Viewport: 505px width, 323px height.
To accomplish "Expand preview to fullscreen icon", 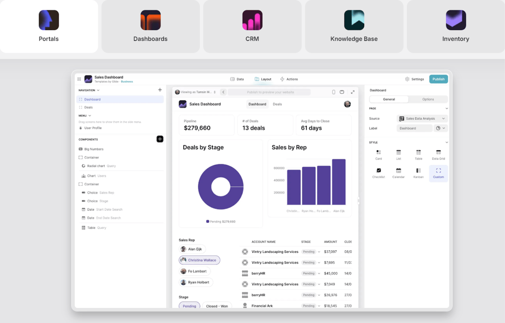I will (x=352, y=92).
